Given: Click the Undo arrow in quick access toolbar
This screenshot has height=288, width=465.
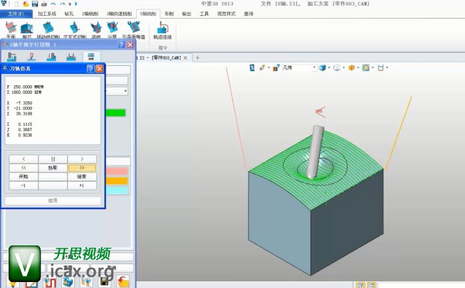Looking at the screenshot, I should point(53,4).
